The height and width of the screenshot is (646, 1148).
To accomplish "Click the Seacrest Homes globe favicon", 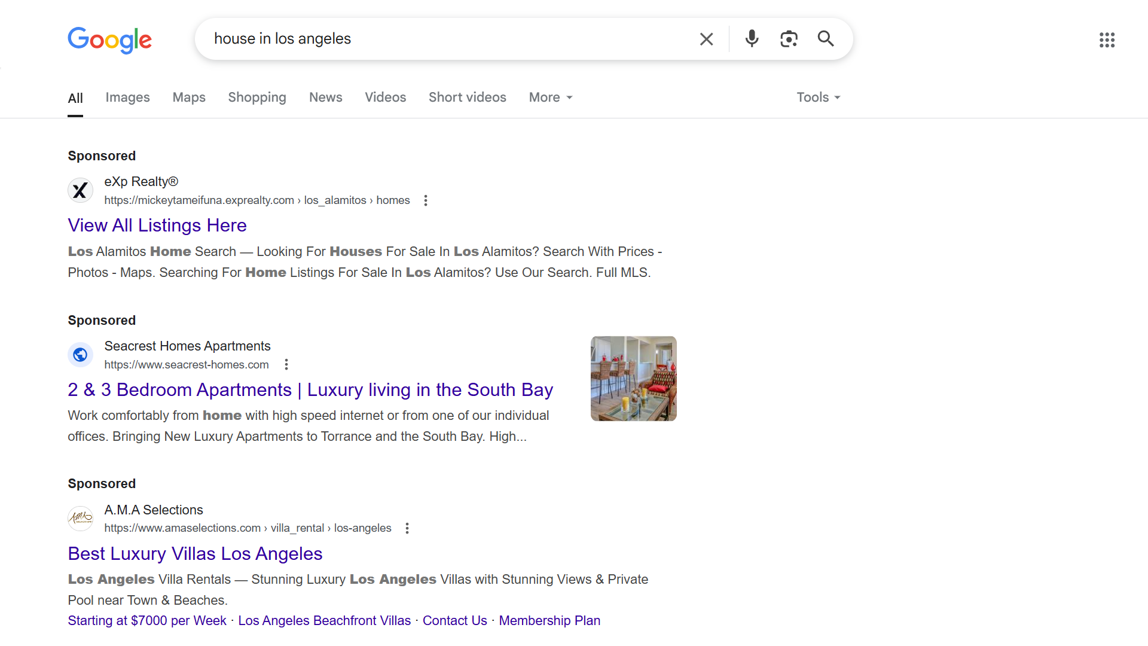I will tap(80, 355).
